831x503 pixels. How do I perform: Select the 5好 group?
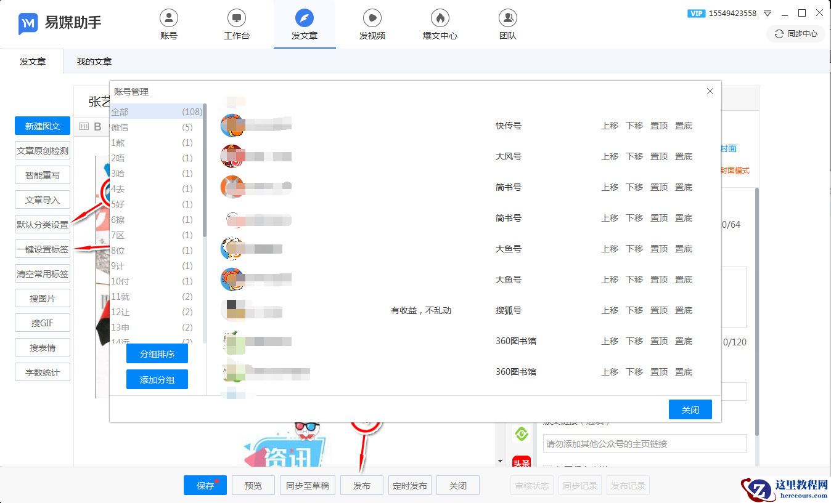157,204
